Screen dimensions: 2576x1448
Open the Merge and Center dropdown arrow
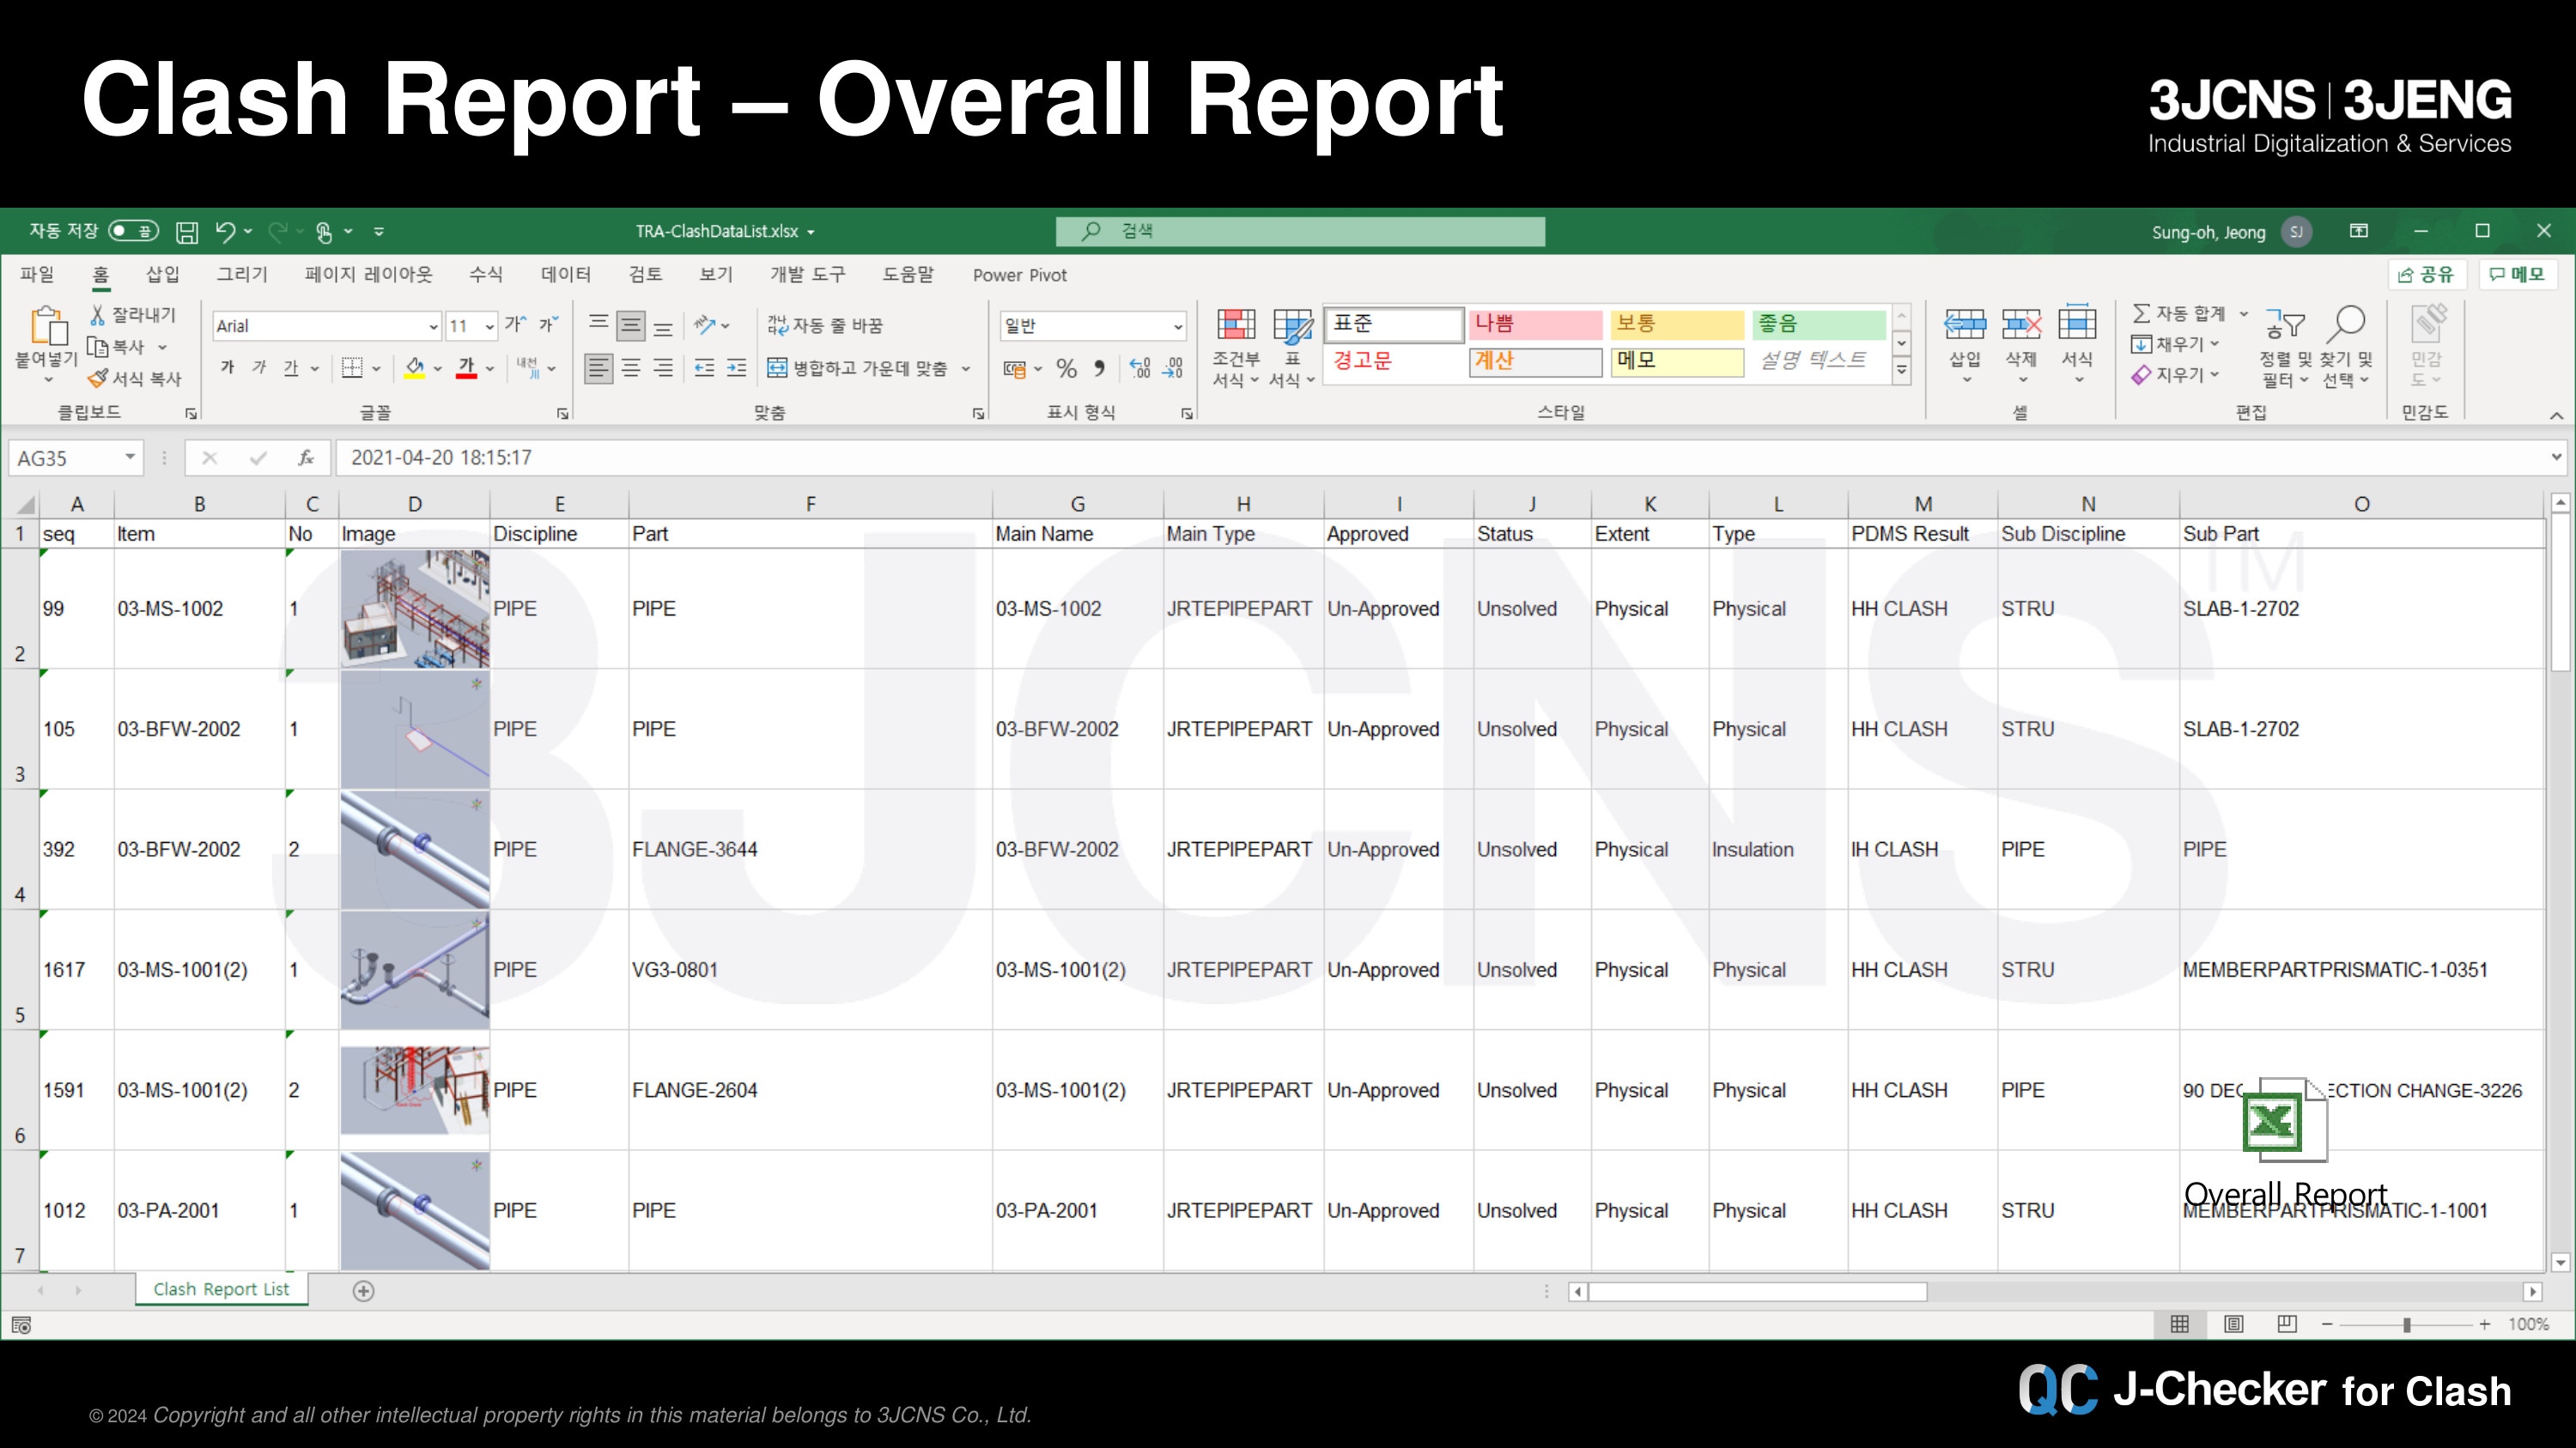click(966, 369)
